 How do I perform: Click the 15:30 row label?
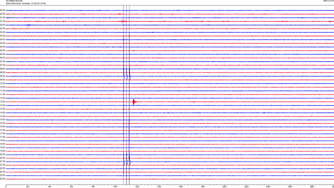tap(2, 123)
